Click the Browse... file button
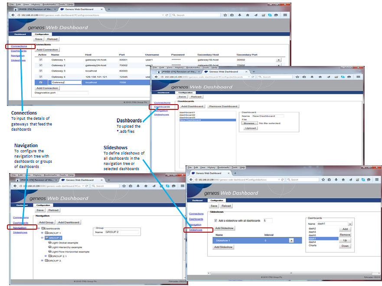The image size is (382, 286). point(249,123)
